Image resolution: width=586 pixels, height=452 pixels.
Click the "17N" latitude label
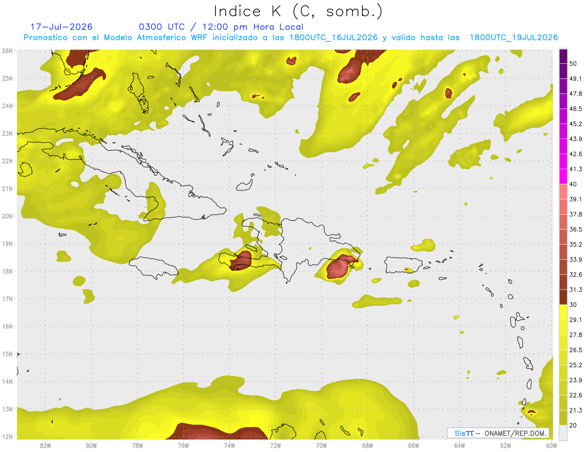(7, 299)
